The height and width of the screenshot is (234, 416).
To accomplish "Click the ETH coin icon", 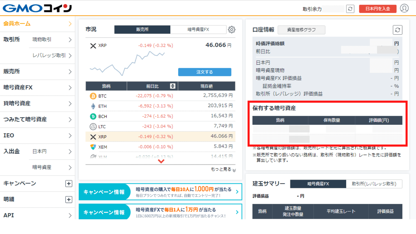I will point(93,106).
